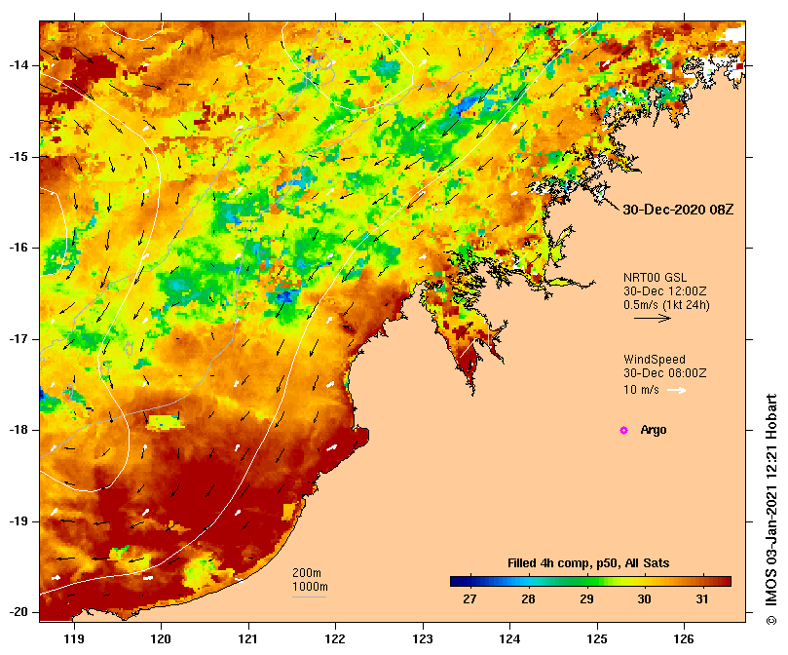The width and height of the screenshot is (788, 655).
Task: Click the '31' value on color scale
Action: 702,599
